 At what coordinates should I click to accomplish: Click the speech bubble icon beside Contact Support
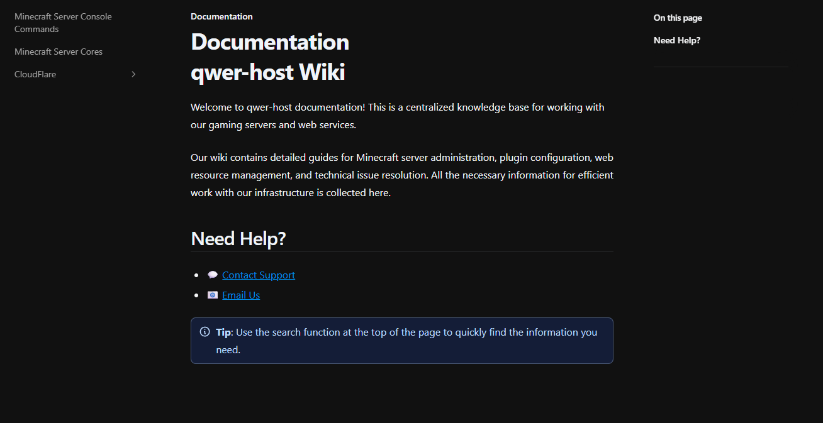click(x=213, y=275)
